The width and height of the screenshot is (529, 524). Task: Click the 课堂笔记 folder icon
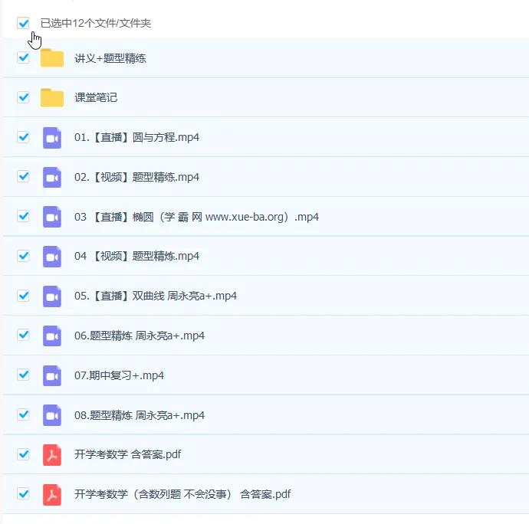[x=52, y=98]
